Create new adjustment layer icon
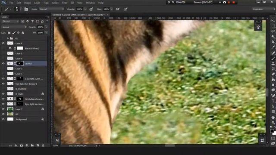Screen dimensions: 276x155 (x=27, y=146)
